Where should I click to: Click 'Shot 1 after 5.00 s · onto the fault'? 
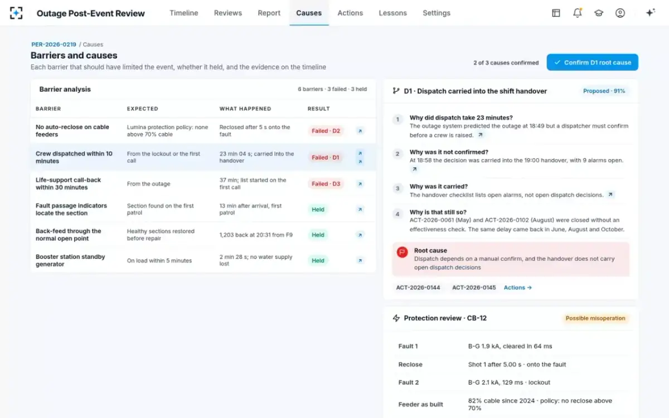pos(517,364)
